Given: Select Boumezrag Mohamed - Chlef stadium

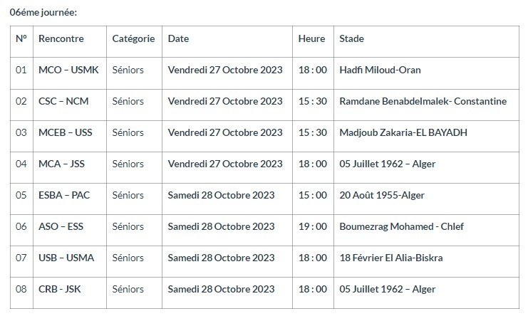Looking at the screenshot, I should pyautogui.click(x=401, y=226).
